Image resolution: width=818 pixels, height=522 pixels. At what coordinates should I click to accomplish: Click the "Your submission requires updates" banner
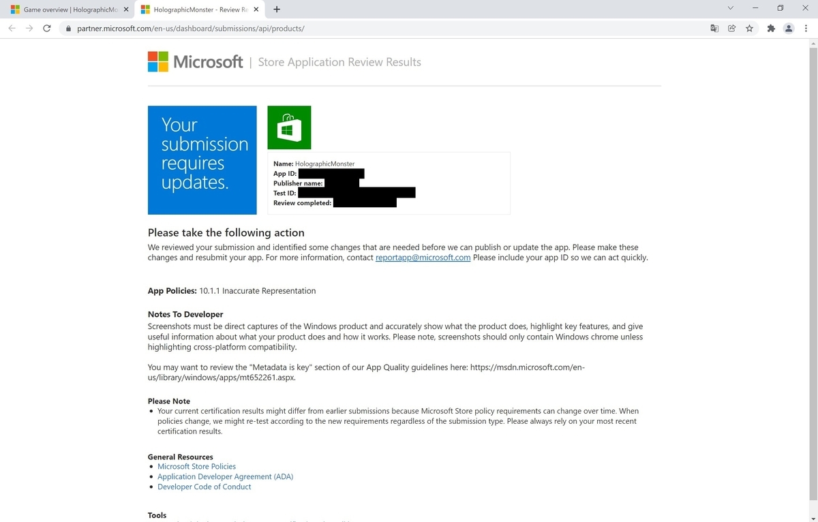coord(202,160)
